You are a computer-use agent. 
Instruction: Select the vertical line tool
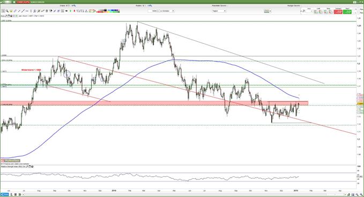coord(31,11)
